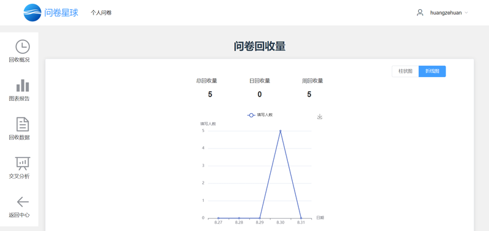
Task: Click the 总回收量 value 5
Action: (210, 95)
